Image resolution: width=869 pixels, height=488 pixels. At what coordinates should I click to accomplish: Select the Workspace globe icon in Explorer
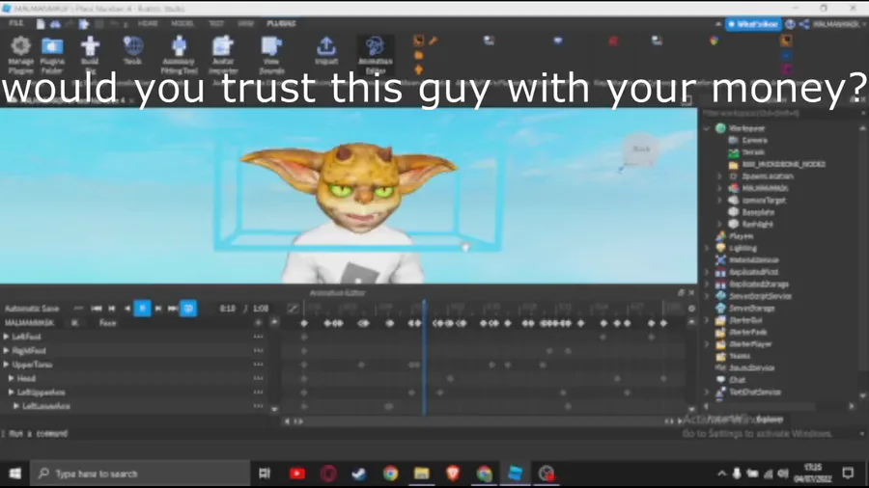pyautogui.click(x=720, y=128)
